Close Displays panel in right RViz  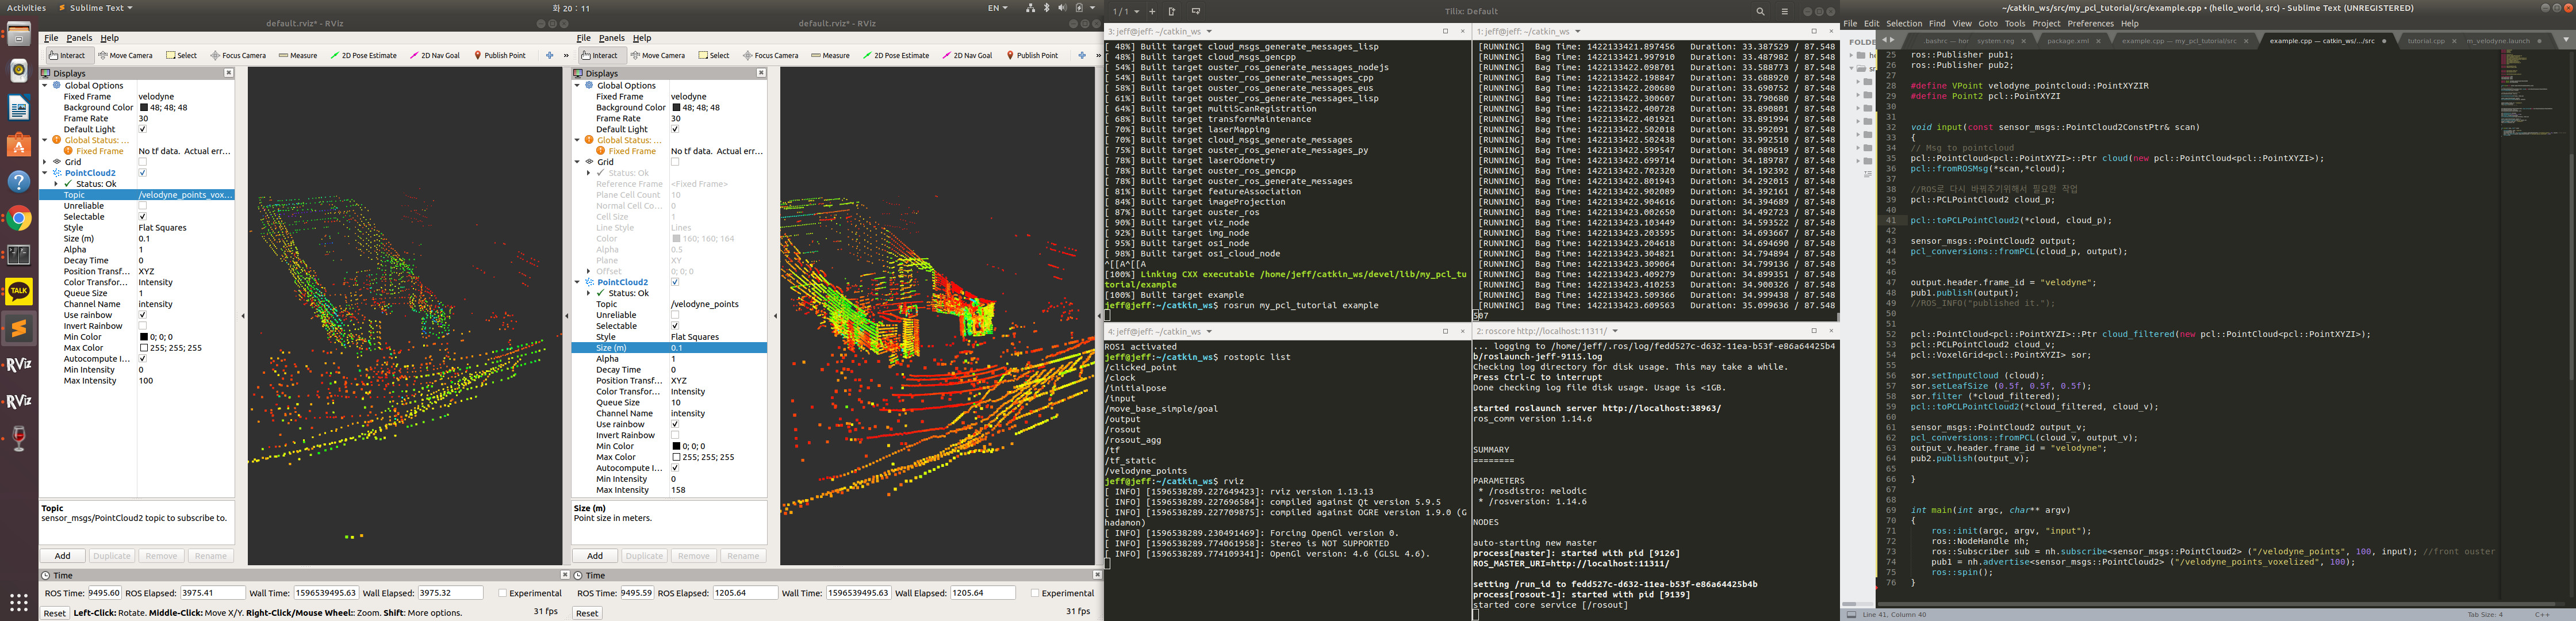(x=761, y=73)
